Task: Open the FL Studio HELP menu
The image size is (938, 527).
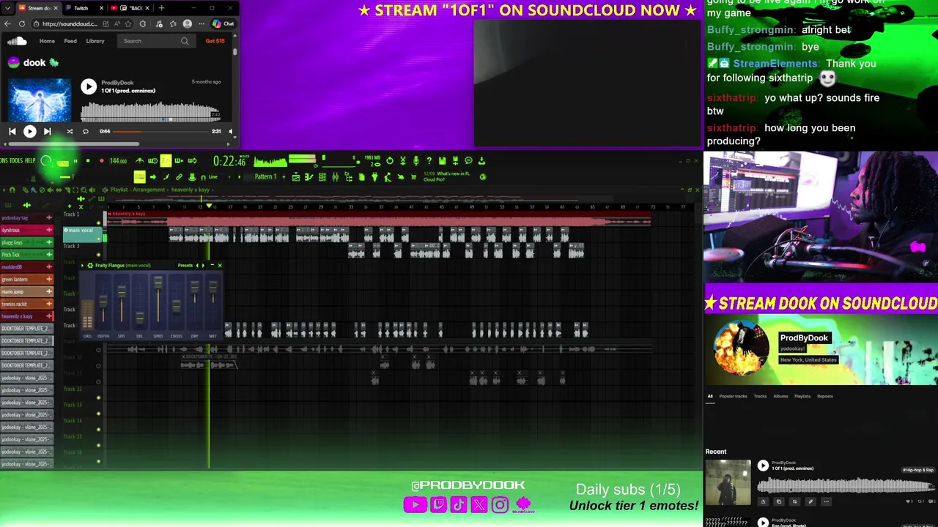Action: point(30,161)
